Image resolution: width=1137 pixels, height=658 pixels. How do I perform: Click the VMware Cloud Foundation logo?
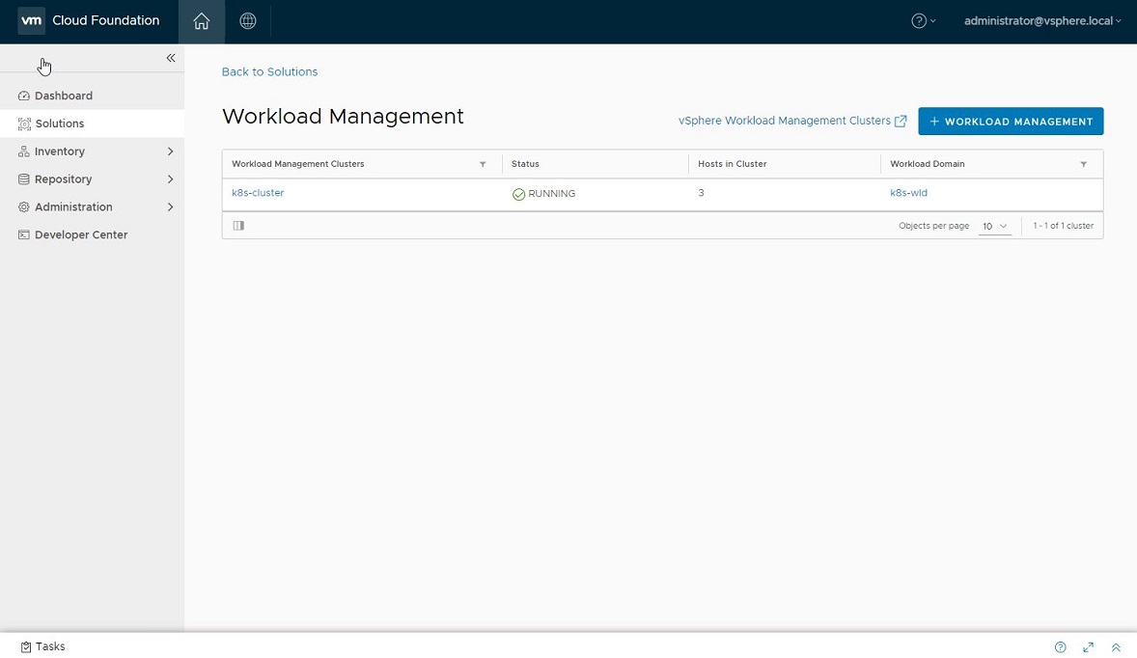tap(31, 21)
